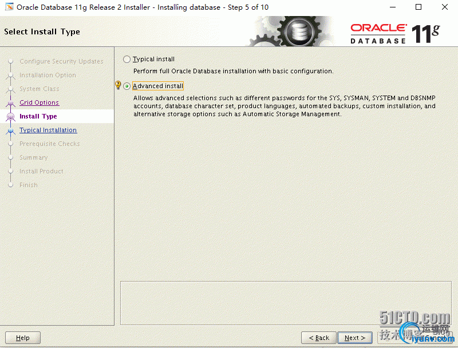Click the Configure Security Updates step
The image size is (458, 348).
click(x=61, y=61)
